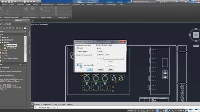Click OK in the Schematic Components dialog
Screen dimensions: 200x112
tap(90, 69)
